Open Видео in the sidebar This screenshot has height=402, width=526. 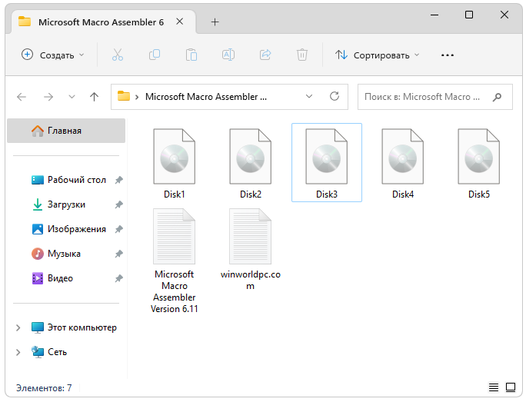click(x=52, y=278)
